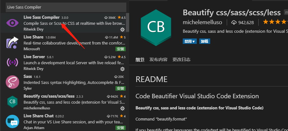This screenshot has height=131, width=288.
Task: Click the 942K download count in extension list
Action: tap(112, 96)
